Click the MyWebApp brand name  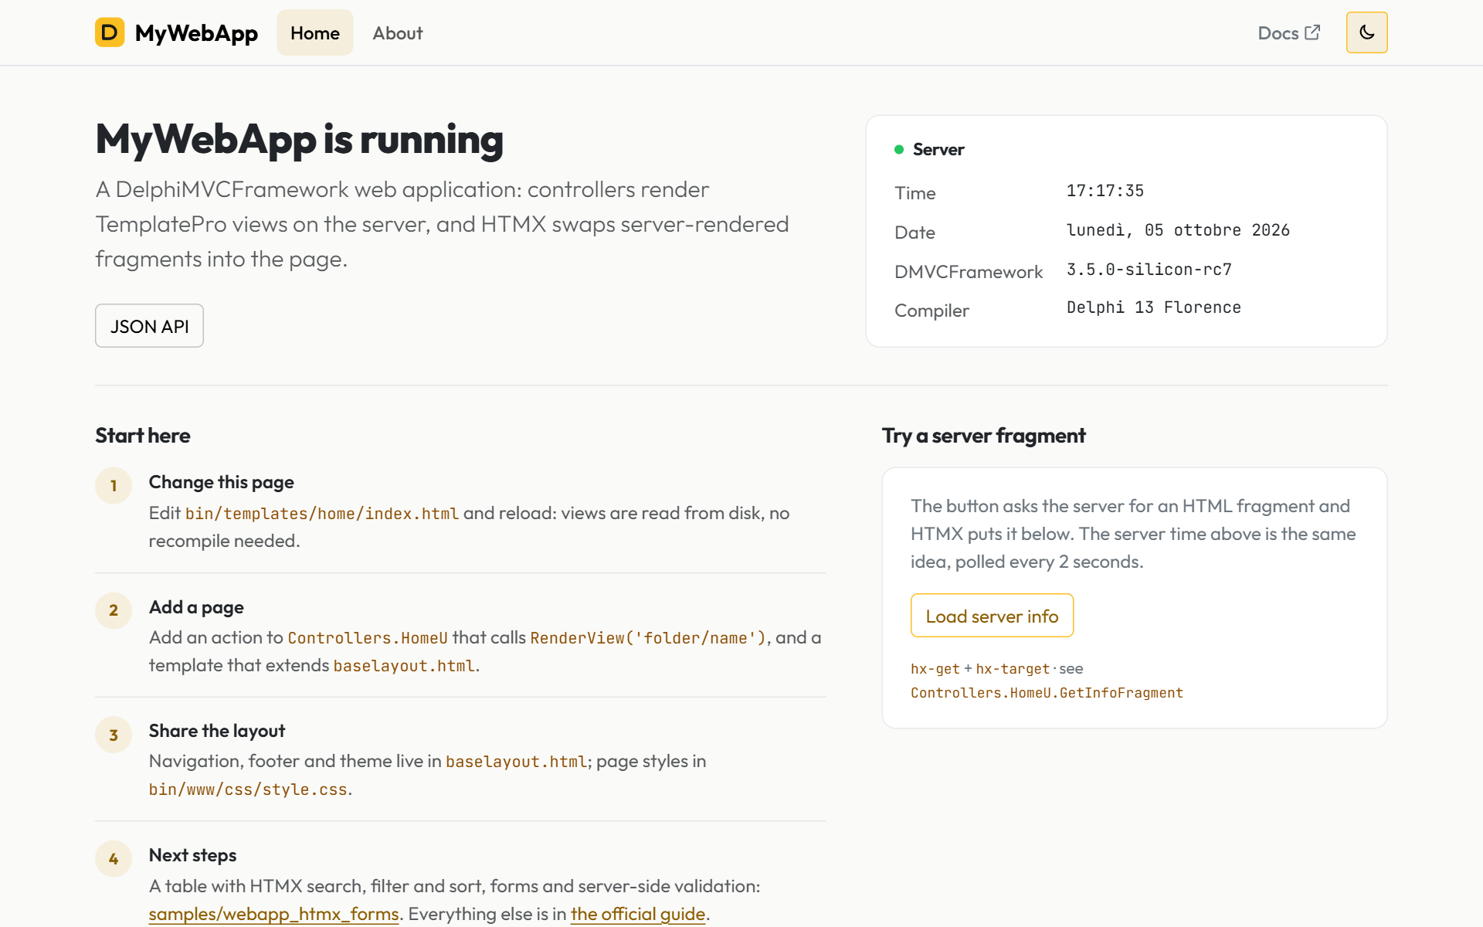(196, 32)
